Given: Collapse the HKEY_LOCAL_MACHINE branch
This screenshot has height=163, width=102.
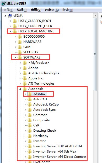Looking at the screenshot, I should [x=10, y=31].
